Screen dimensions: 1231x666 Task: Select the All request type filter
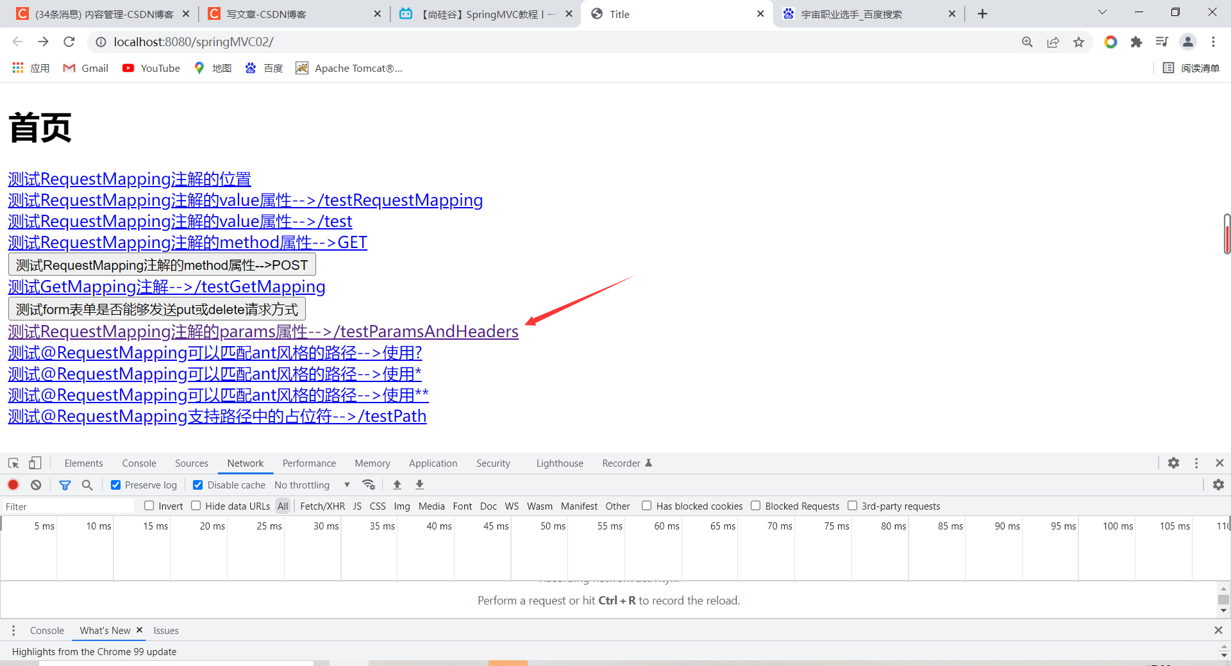coord(283,506)
